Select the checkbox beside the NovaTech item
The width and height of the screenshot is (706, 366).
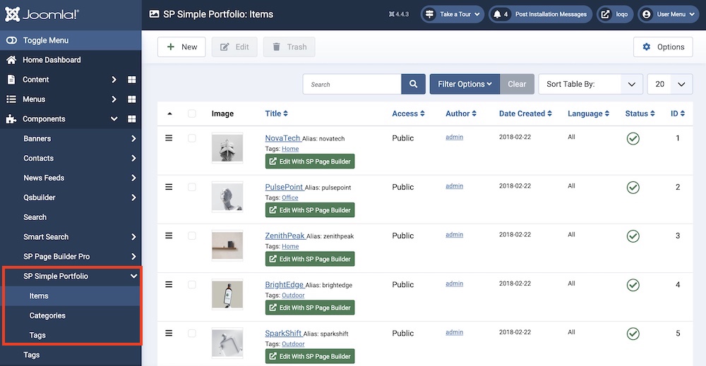pos(192,138)
